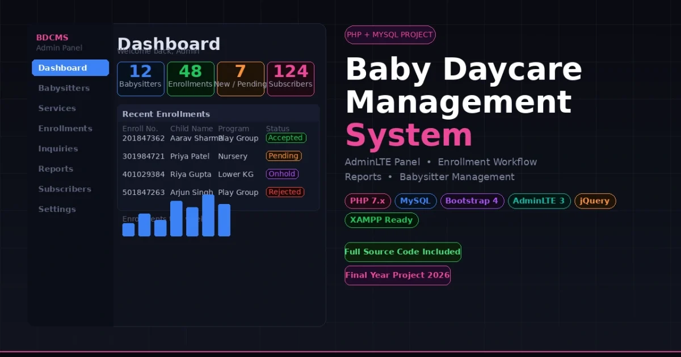
Task: Open Subscribers from sidebar
Action: (x=64, y=189)
